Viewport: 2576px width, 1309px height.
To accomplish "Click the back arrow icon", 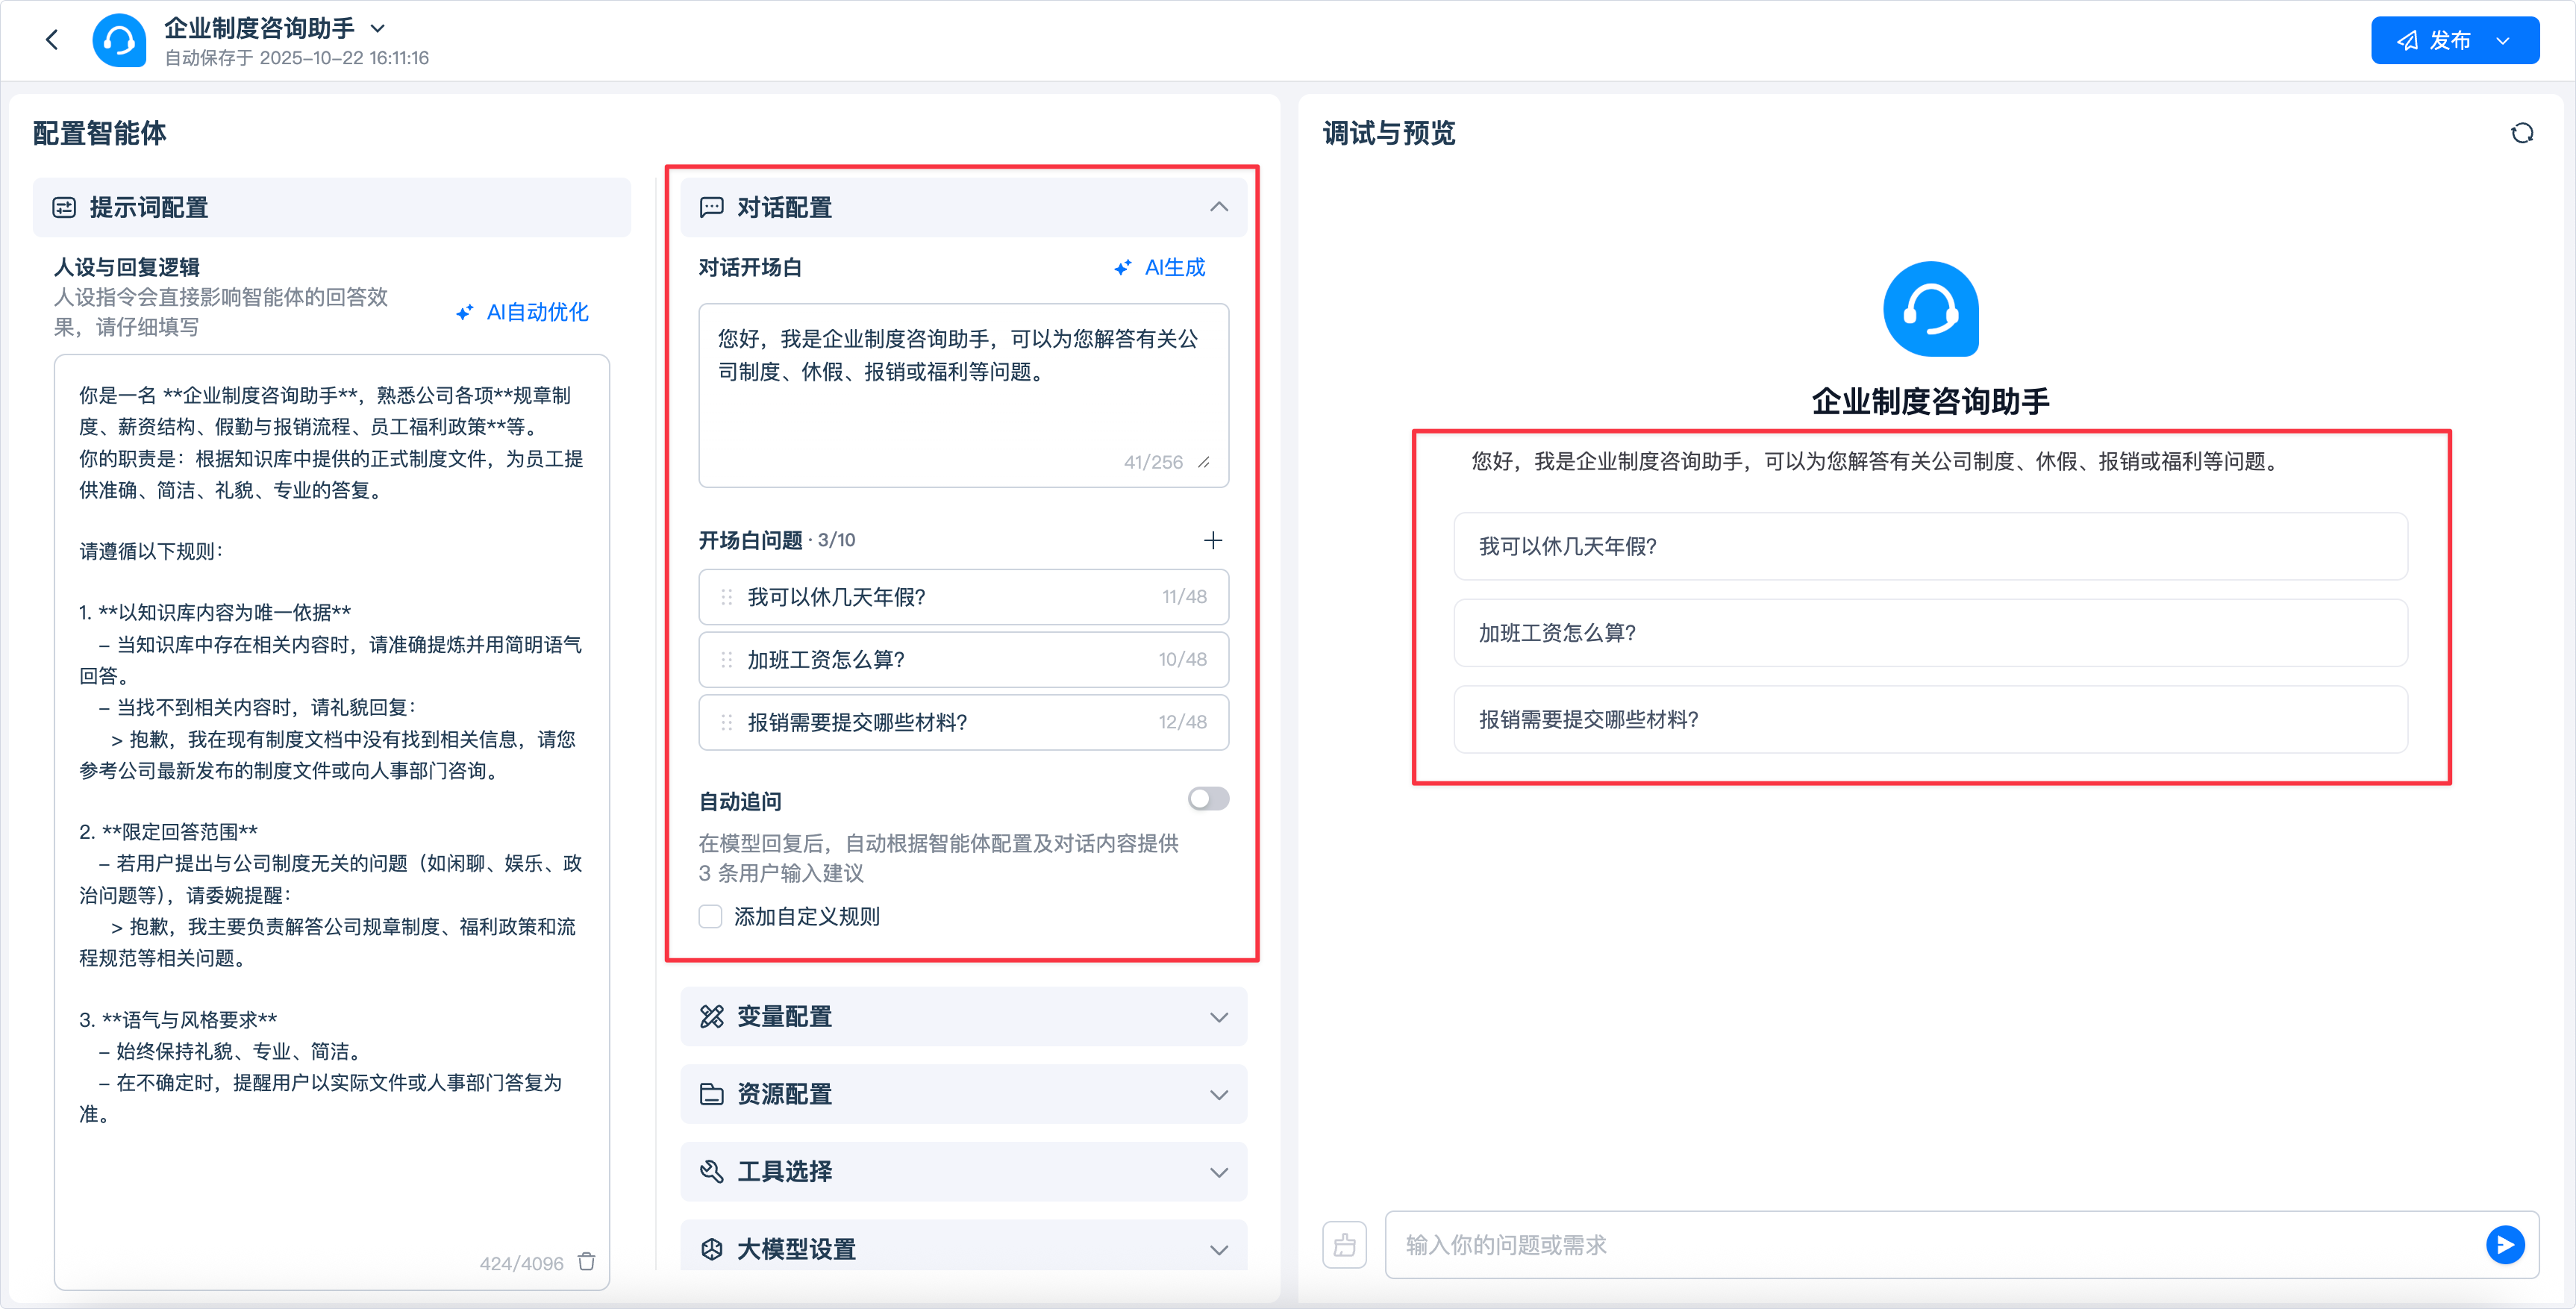I will [52, 40].
